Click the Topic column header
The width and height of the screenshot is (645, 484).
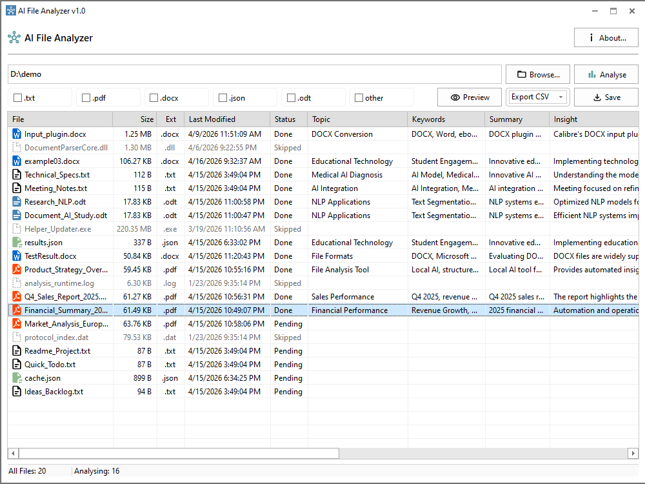pyautogui.click(x=356, y=119)
